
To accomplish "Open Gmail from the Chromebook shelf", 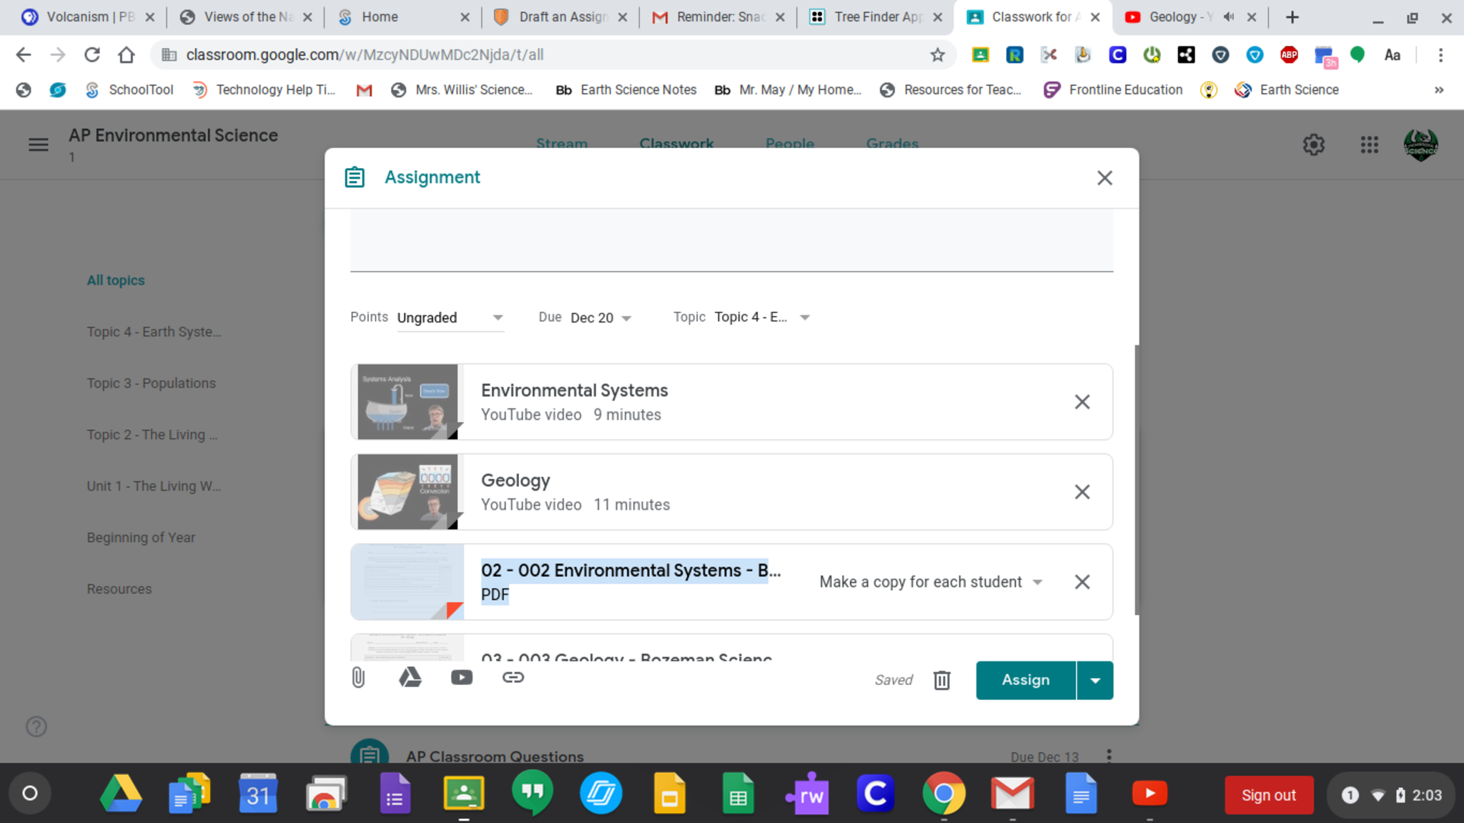I will coord(1012,794).
